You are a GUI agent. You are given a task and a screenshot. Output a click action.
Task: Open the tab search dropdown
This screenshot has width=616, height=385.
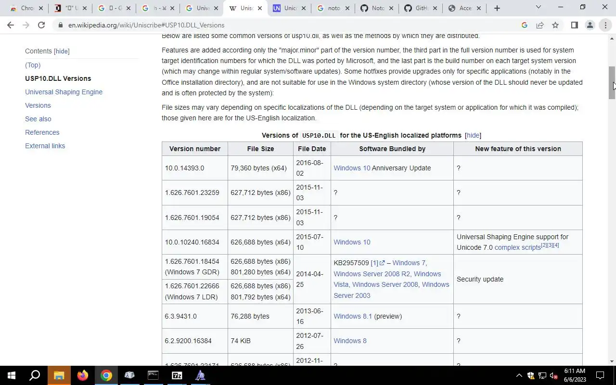pyautogui.click(x=539, y=7)
